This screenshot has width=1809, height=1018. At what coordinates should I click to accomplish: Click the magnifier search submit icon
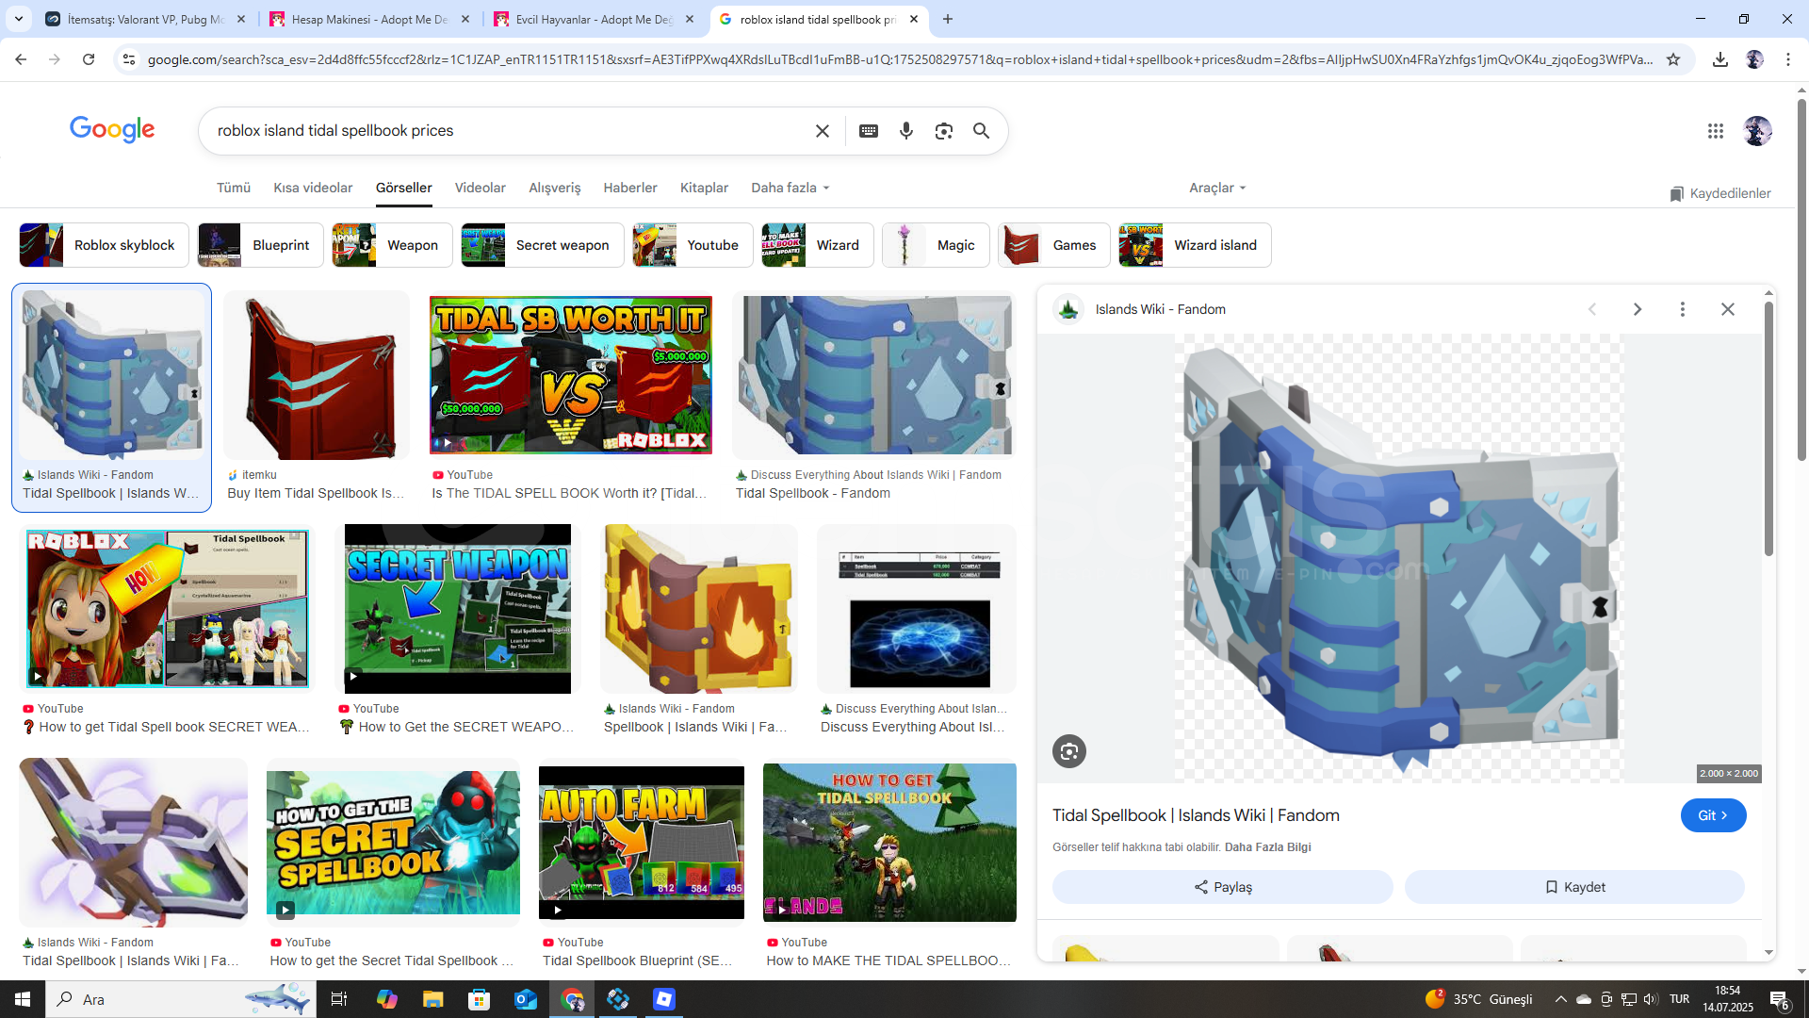point(981,131)
